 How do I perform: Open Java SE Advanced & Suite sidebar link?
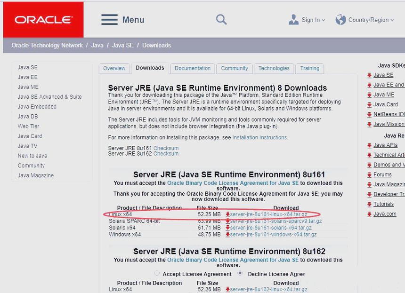click(49, 97)
